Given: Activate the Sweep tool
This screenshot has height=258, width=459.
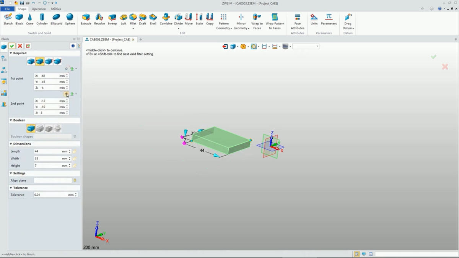Looking at the screenshot, I should click(x=112, y=19).
